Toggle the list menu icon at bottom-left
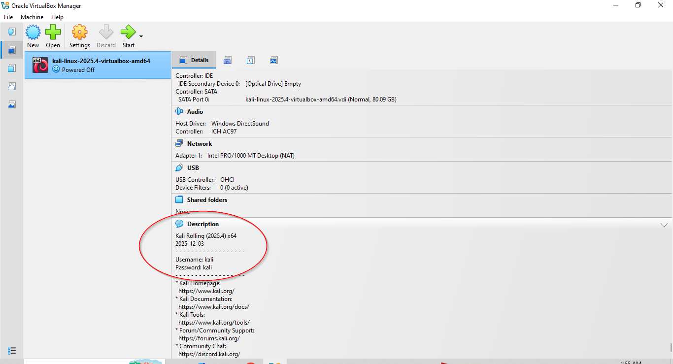This screenshot has width=673, height=364. [12, 351]
